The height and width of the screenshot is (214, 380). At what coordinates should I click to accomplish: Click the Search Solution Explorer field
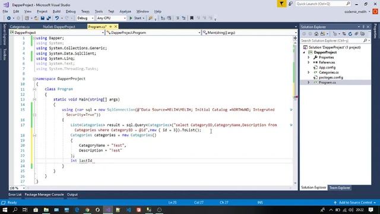(x=335, y=41)
